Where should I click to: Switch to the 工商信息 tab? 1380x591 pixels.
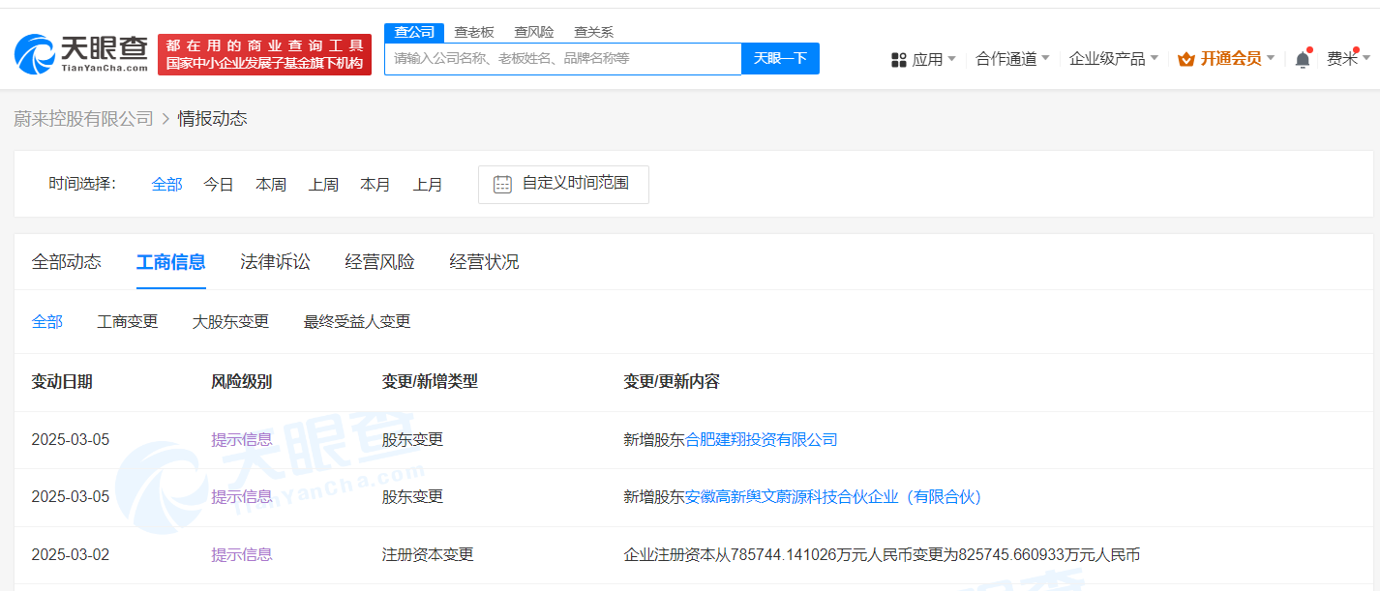point(171,262)
